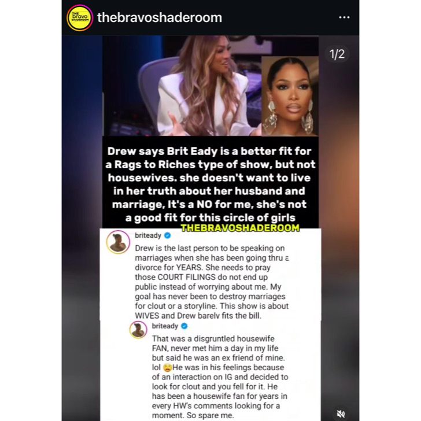Open briteady avatar on first comment
The image size is (421, 421).
118,242
